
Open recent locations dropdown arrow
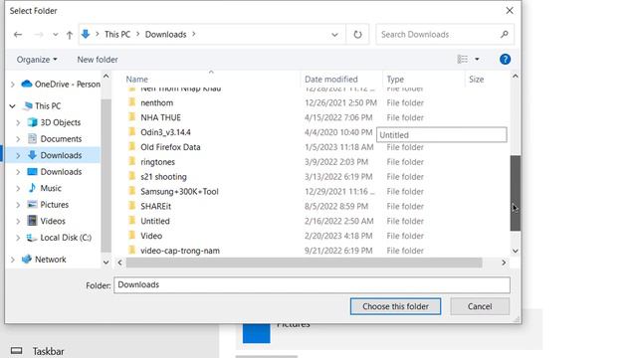click(x=56, y=35)
